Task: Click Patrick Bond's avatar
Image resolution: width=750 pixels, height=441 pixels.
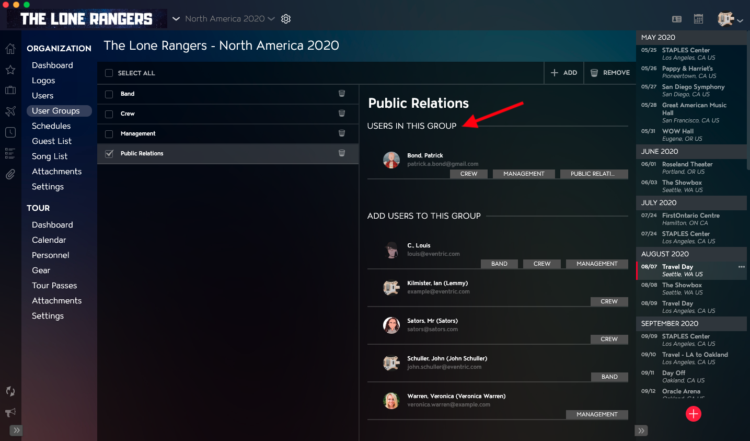Action: tap(391, 160)
